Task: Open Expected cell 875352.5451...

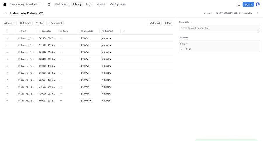Action: coord(47,87)
